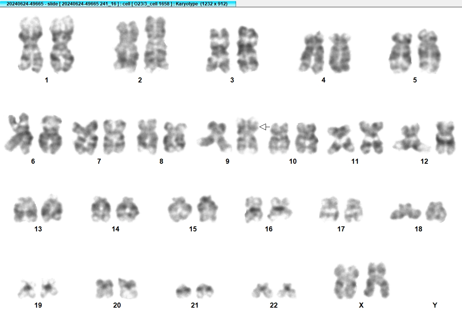
Task: Click the chromosome group label 16
Action: pos(269,229)
